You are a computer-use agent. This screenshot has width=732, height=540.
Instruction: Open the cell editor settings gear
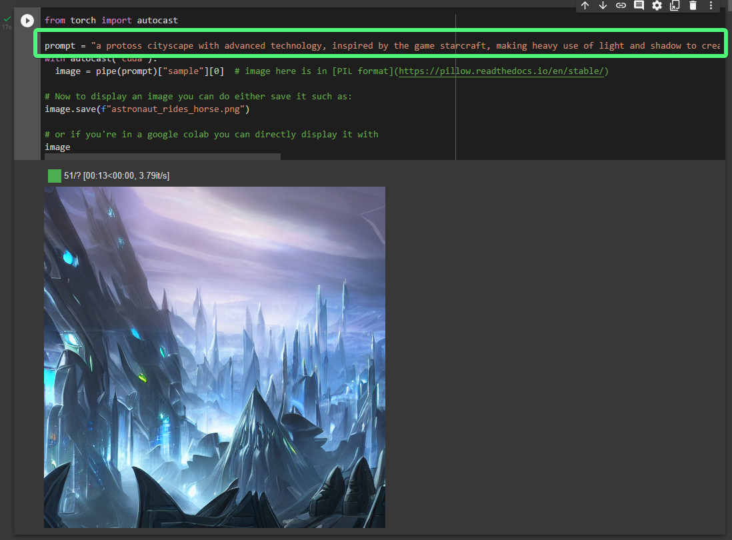[657, 5]
